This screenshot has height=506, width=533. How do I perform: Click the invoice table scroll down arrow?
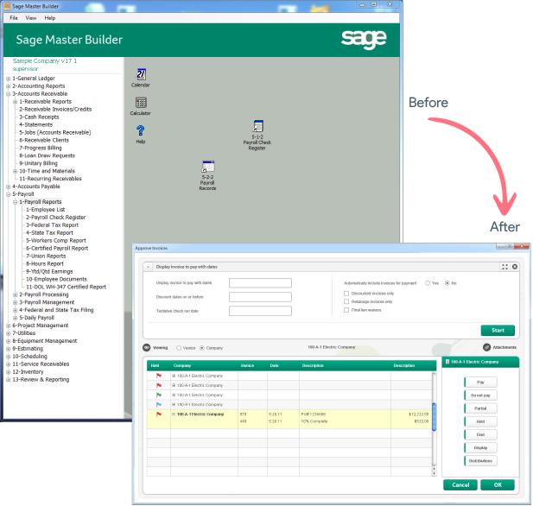434,474
